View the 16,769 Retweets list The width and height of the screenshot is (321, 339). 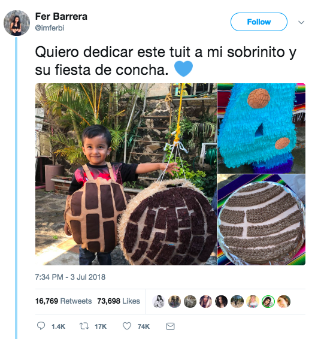tap(63, 301)
